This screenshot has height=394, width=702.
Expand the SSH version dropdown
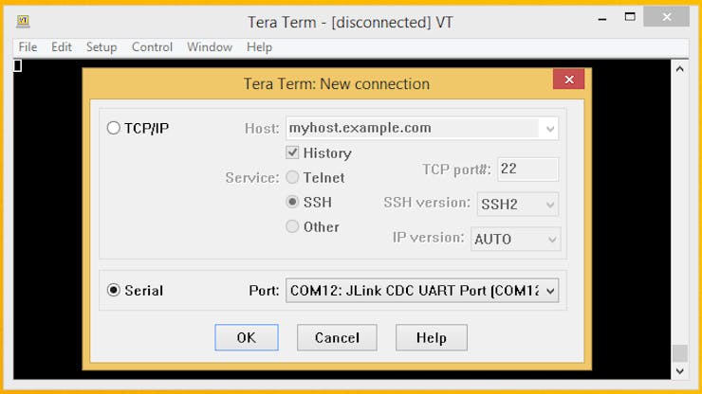548,204
